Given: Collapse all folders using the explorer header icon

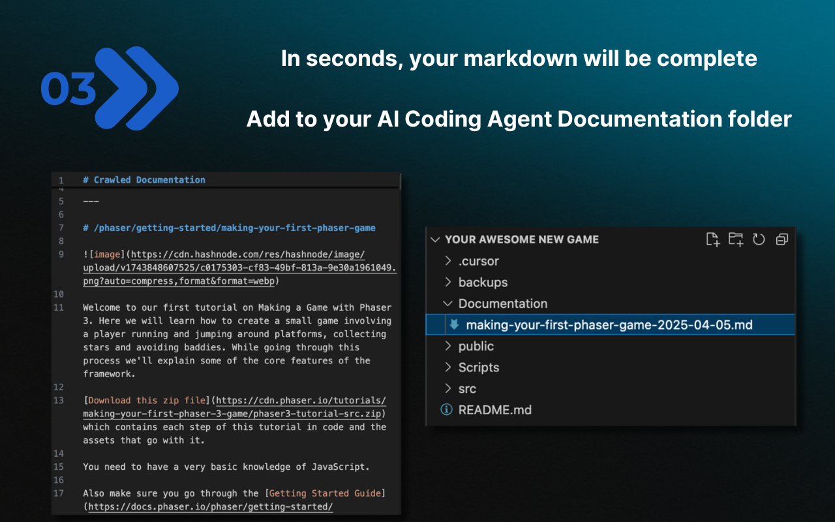Looking at the screenshot, I should 782,239.
